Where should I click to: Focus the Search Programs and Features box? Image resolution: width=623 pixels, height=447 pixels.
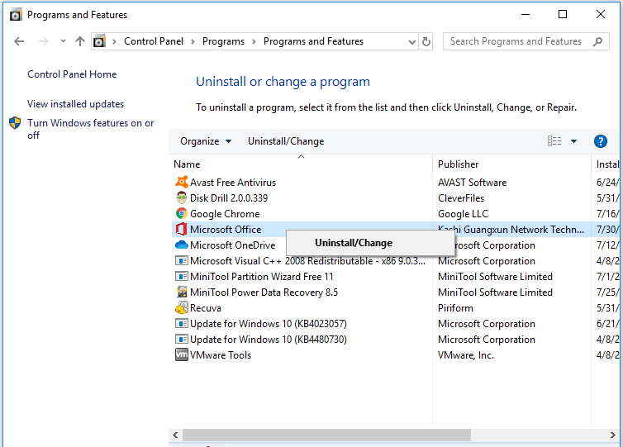526,41
